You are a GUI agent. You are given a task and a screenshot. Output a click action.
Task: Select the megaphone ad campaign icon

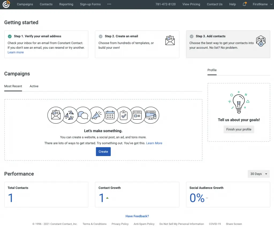(97, 115)
